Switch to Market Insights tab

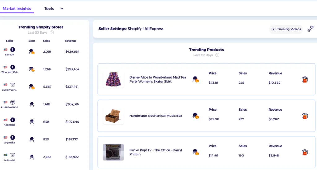pyautogui.click(x=17, y=9)
